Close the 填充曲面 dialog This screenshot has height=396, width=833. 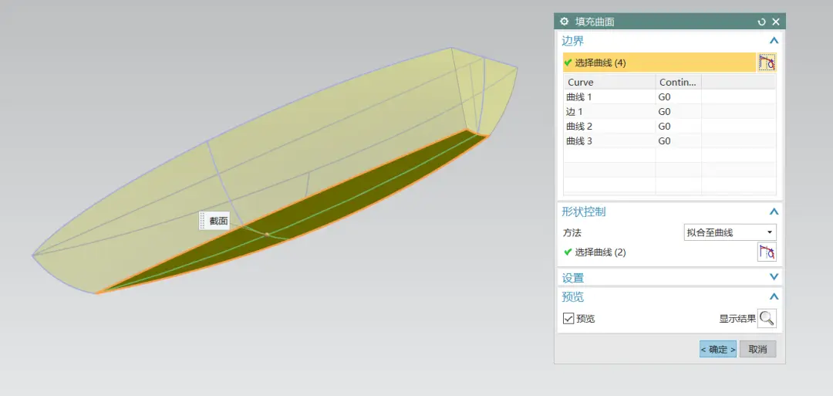point(776,22)
